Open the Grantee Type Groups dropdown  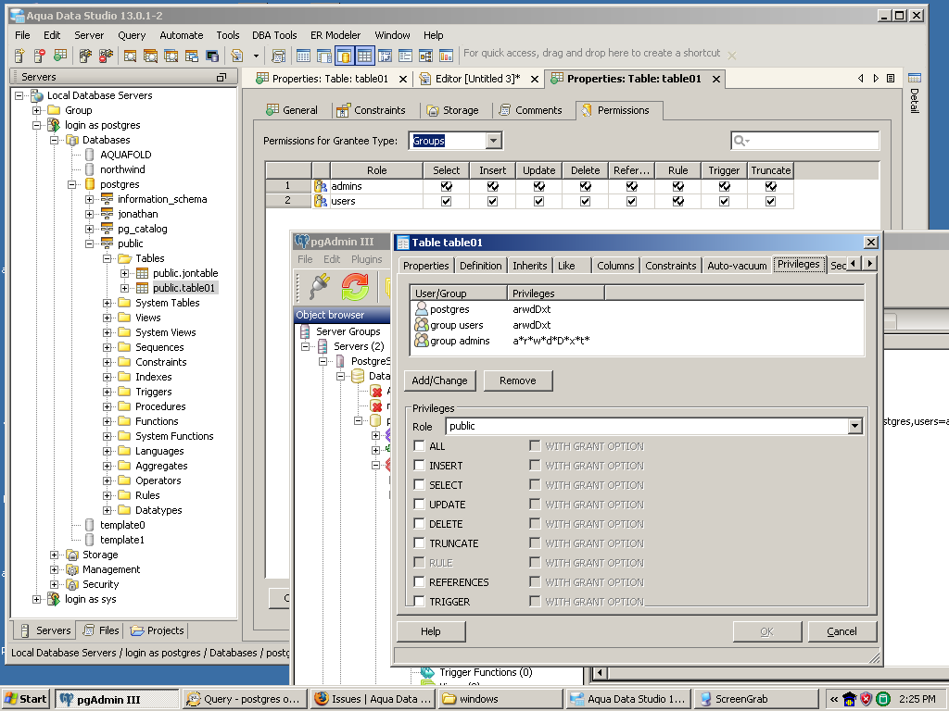[493, 141]
